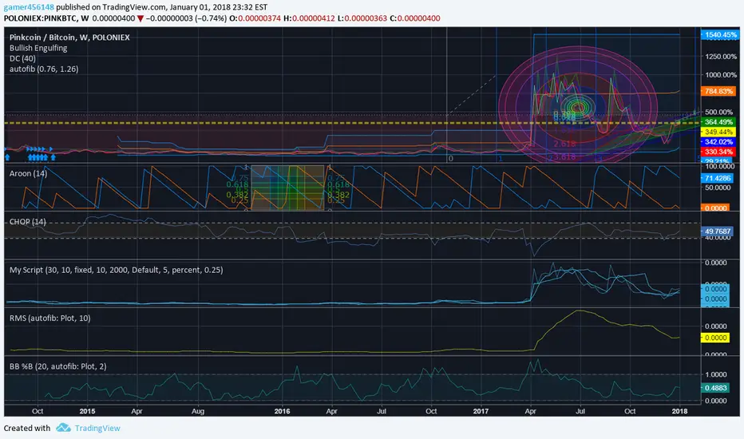Select the Aroon (14) indicator label
This screenshot has width=744, height=439.
[x=29, y=173]
